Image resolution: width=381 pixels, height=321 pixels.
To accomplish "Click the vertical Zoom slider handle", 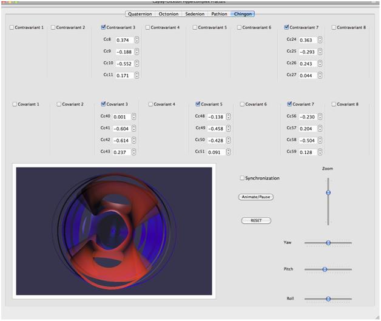I will pyautogui.click(x=328, y=192).
